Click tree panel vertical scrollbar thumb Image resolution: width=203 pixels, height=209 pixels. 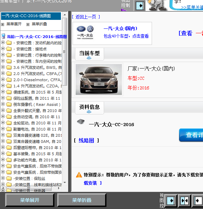click(65, 52)
